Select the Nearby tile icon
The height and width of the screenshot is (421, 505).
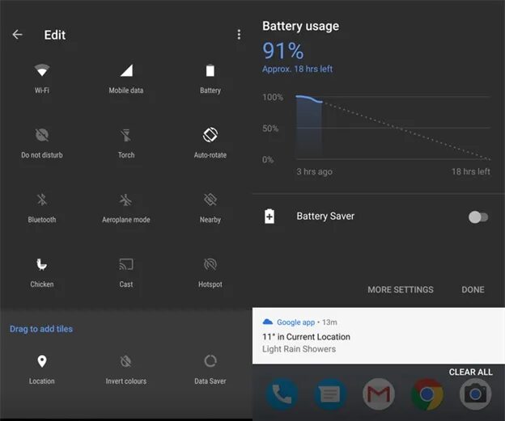[210, 200]
